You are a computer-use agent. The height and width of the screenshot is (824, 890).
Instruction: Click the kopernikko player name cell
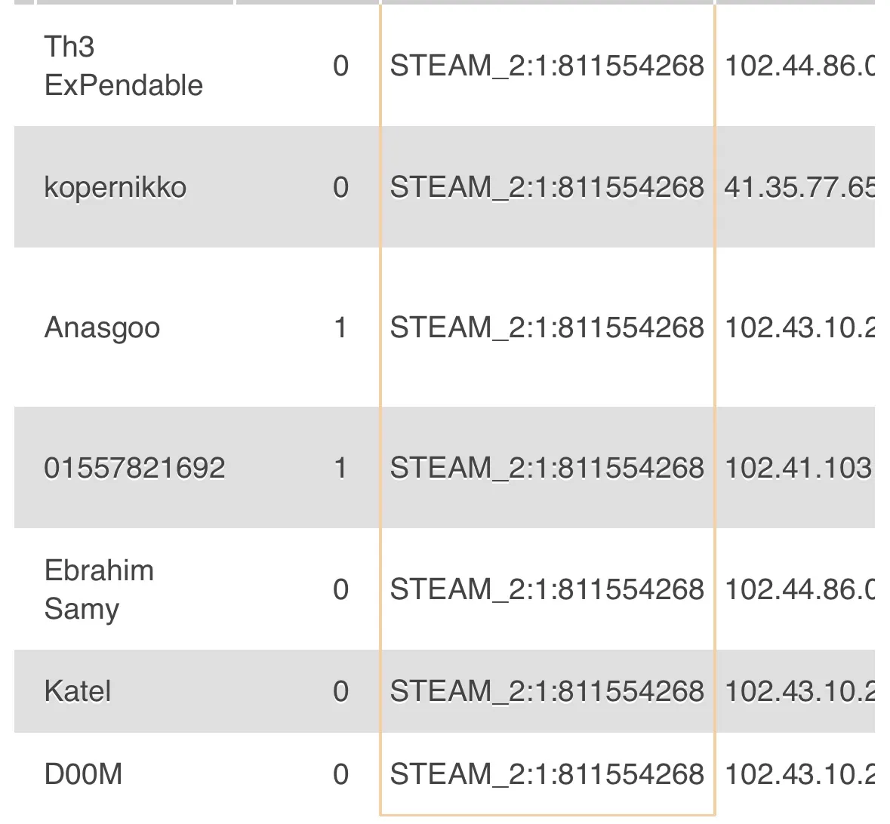pyautogui.click(x=115, y=187)
